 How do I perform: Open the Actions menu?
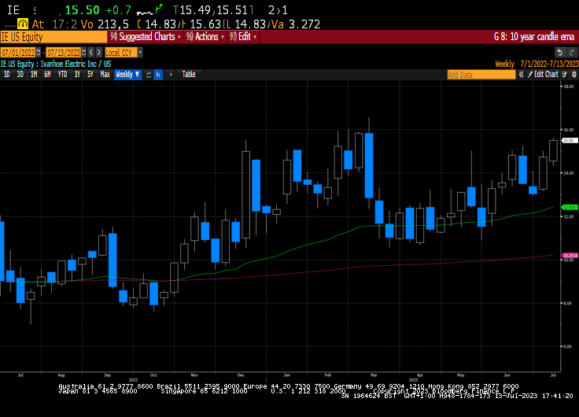pyautogui.click(x=205, y=36)
